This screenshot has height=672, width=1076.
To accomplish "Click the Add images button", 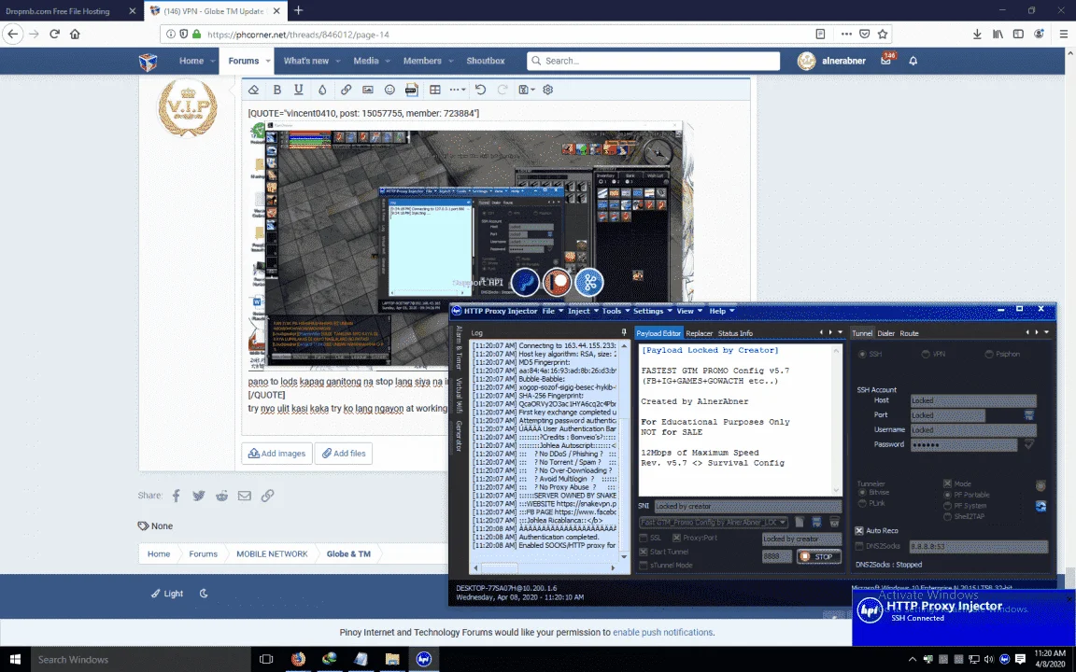I will click(276, 454).
